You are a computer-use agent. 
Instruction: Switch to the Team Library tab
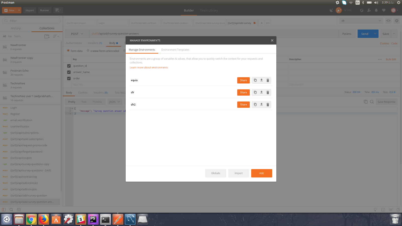pyautogui.click(x=209, y=10)
